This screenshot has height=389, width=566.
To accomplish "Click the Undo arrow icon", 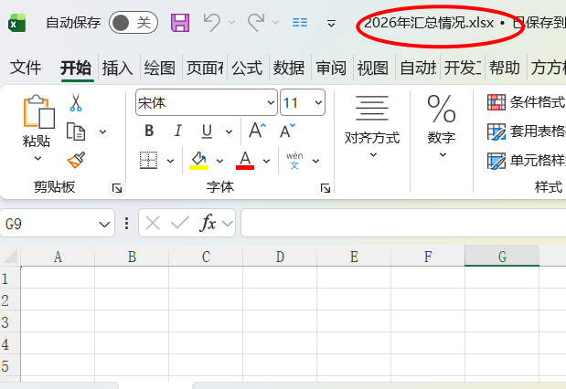I will (211, 22).
